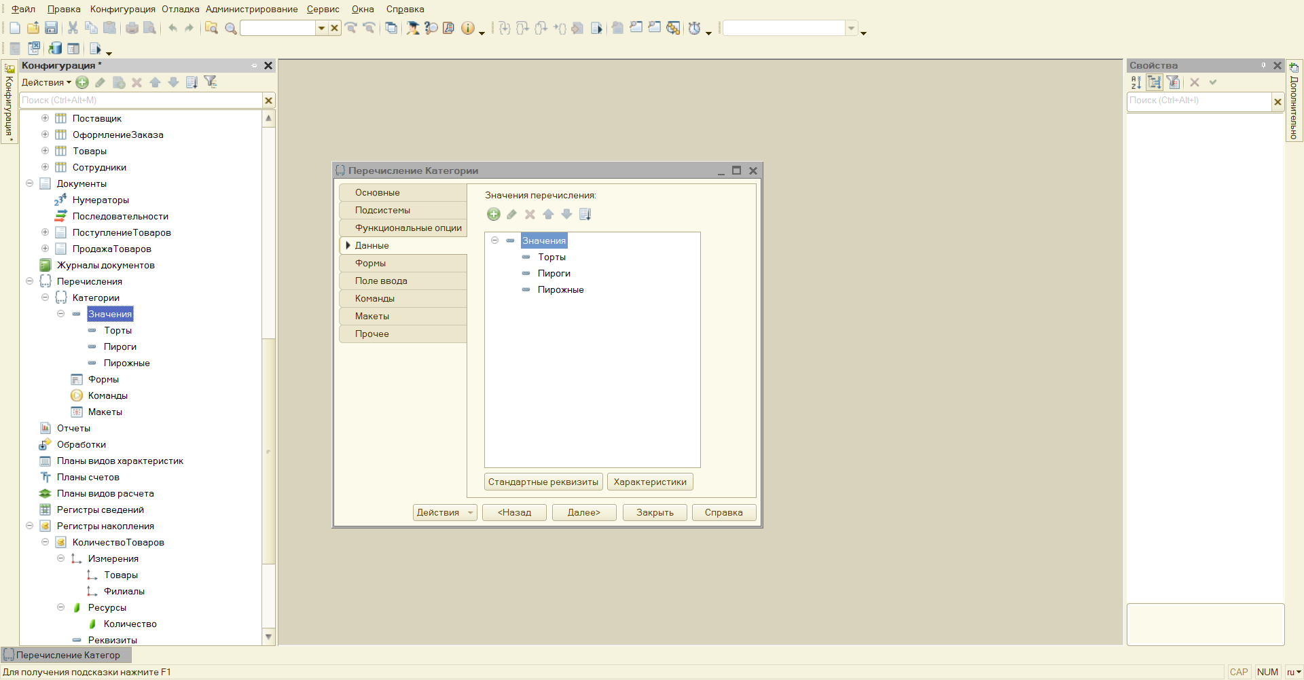Toggle properties display by categories
This screenshot has height=680, width=1304.
1155,82
